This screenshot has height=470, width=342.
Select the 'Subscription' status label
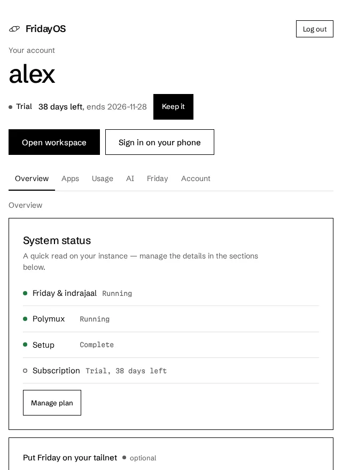[x=56, y=371]
